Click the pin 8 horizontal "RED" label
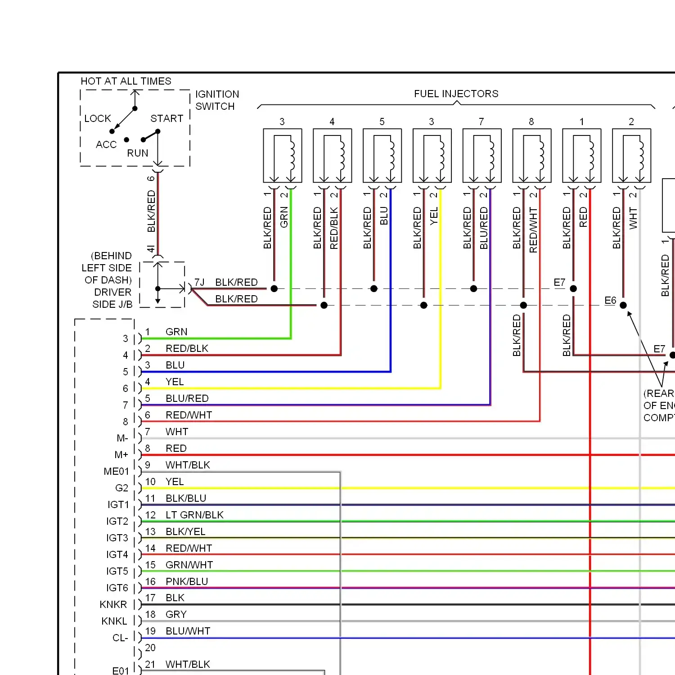The width and height of the screenshot is (675, 675). point(176,448)
